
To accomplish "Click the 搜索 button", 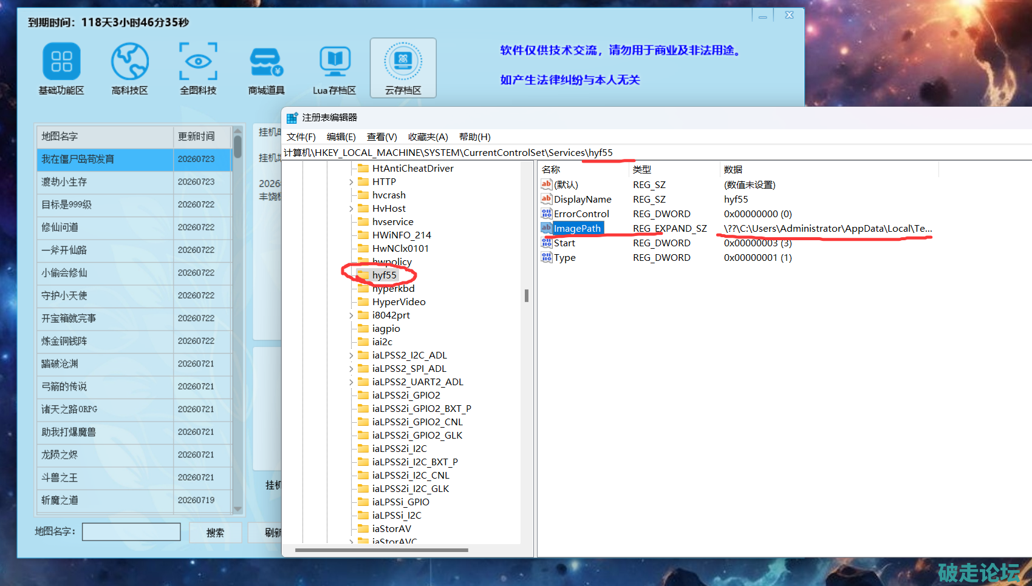I will pos(215,533).
